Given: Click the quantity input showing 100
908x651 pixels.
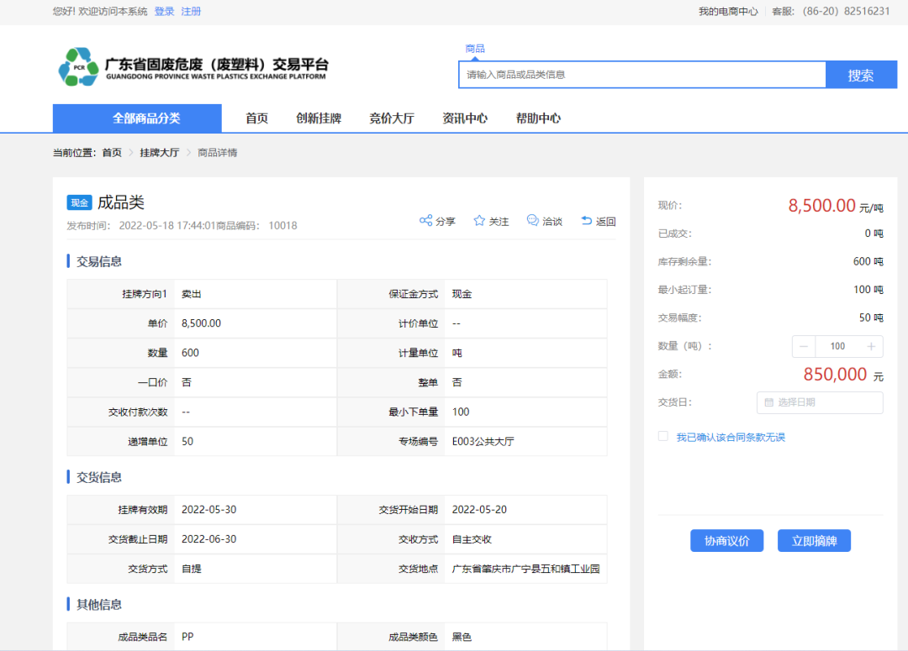Looking at the screenshot, I should (837, 346).
